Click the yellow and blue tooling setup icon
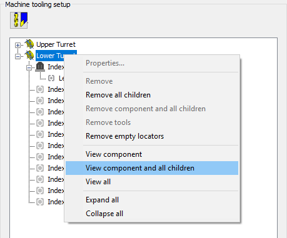 pyautogui.click(x=19, y=20)
